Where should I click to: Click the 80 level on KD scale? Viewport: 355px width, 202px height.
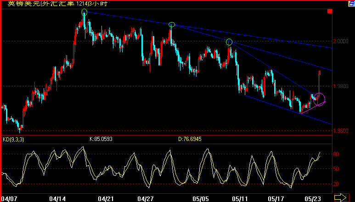(x=336, y=154)
